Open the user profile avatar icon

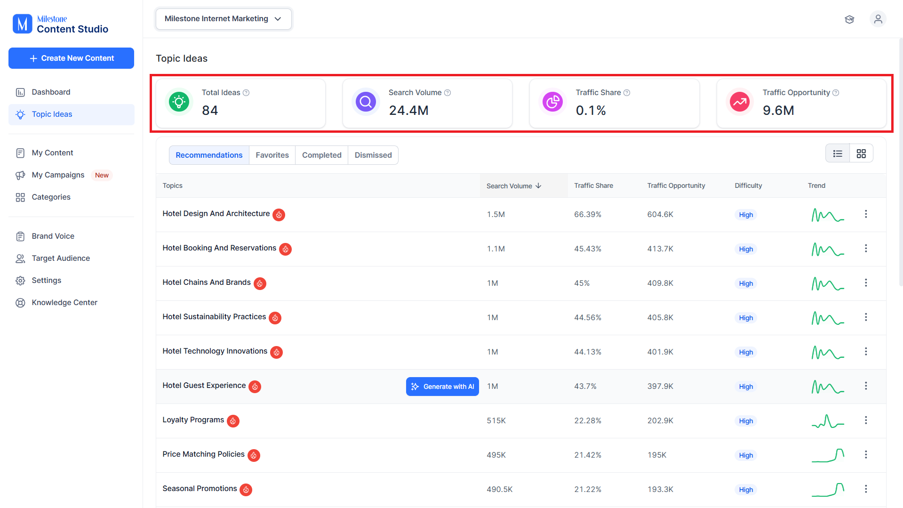click(x=878, y=19)
